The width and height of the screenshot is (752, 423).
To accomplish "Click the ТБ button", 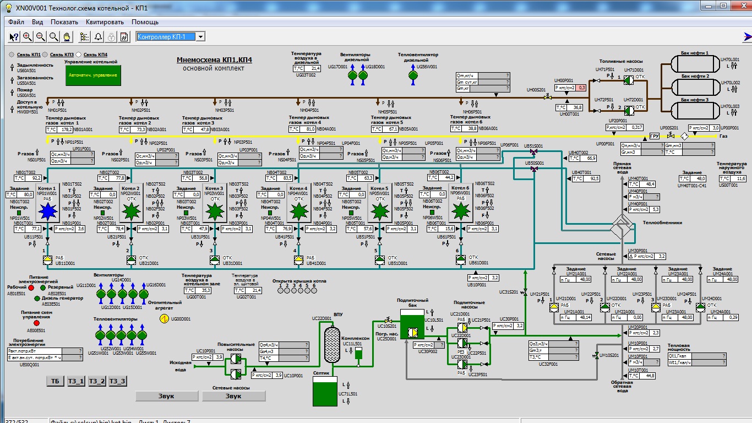I will 55,381.
